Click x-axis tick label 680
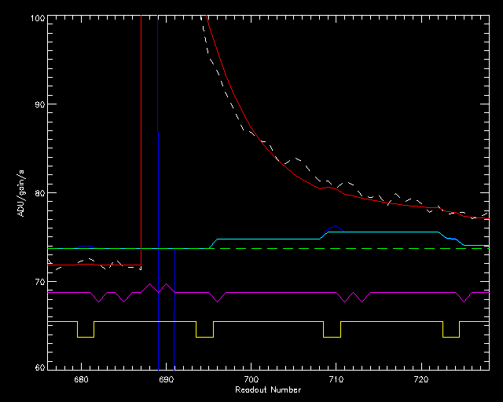Image resolution: width=503 pixels, height=402 pixels. pyautogui.click(x=81, y=380)
